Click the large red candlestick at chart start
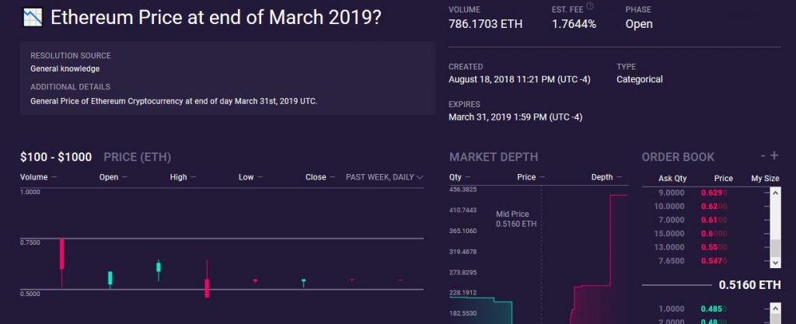796x324 pixels. [62, 254]
